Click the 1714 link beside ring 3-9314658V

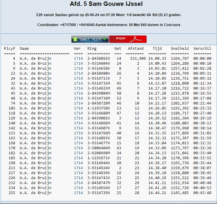78,68
